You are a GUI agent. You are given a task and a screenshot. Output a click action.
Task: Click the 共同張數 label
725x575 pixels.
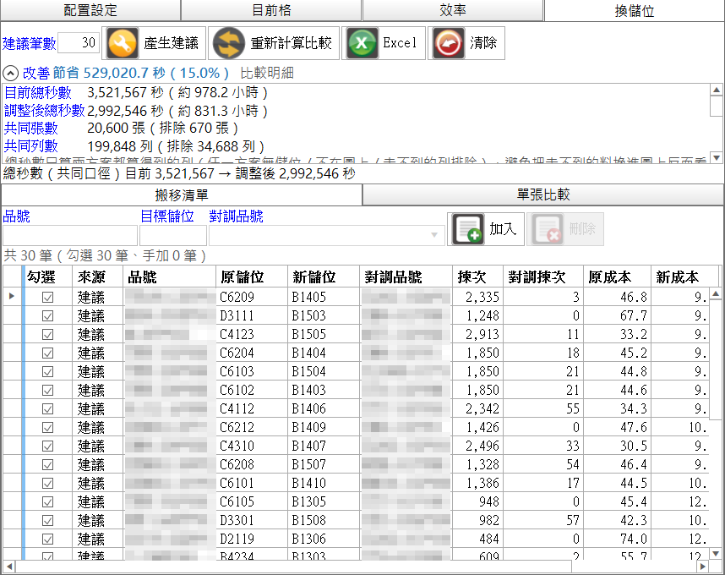(31, 129)
